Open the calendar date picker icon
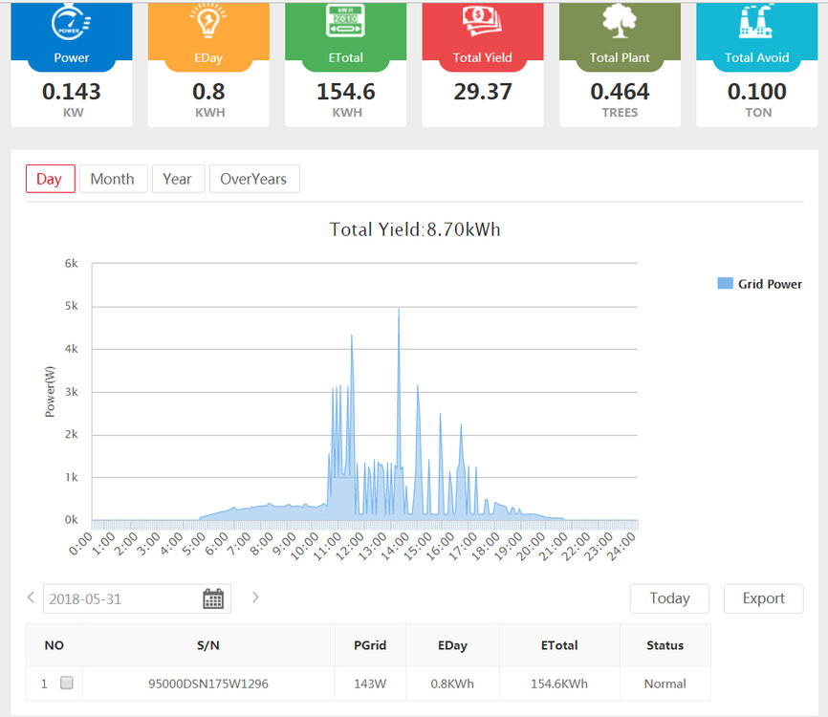 coord(213,598)
